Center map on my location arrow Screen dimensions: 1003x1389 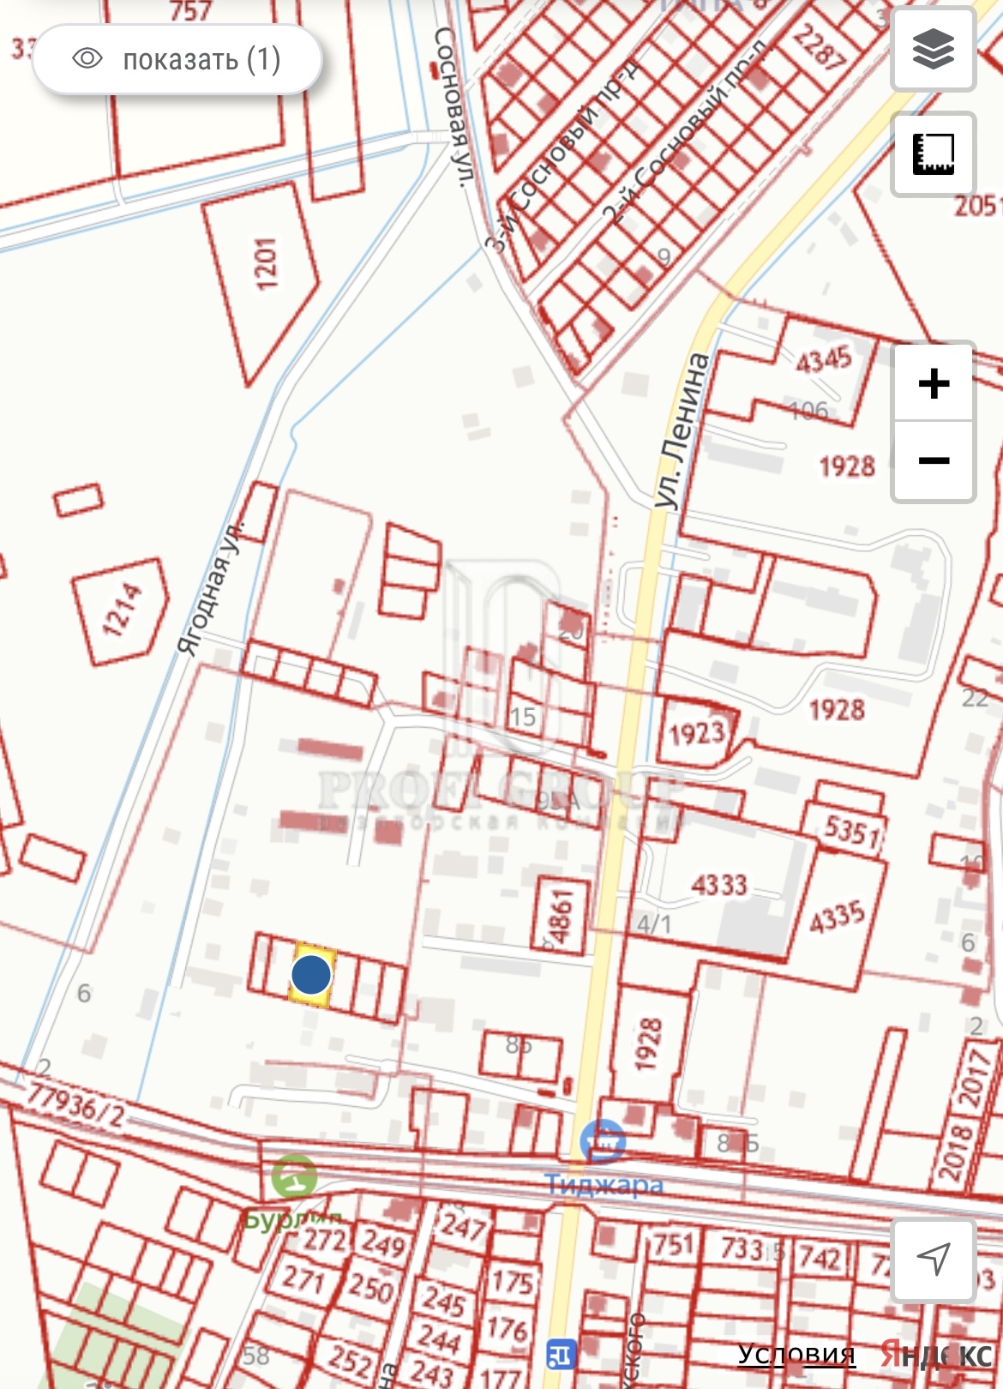pos(934,1260)
